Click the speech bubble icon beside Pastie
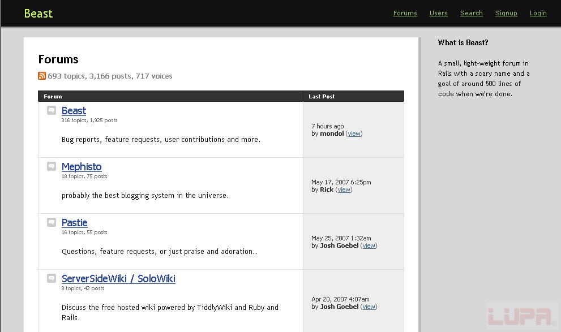This screenshot has width=561, height=332. click(52, 222)
